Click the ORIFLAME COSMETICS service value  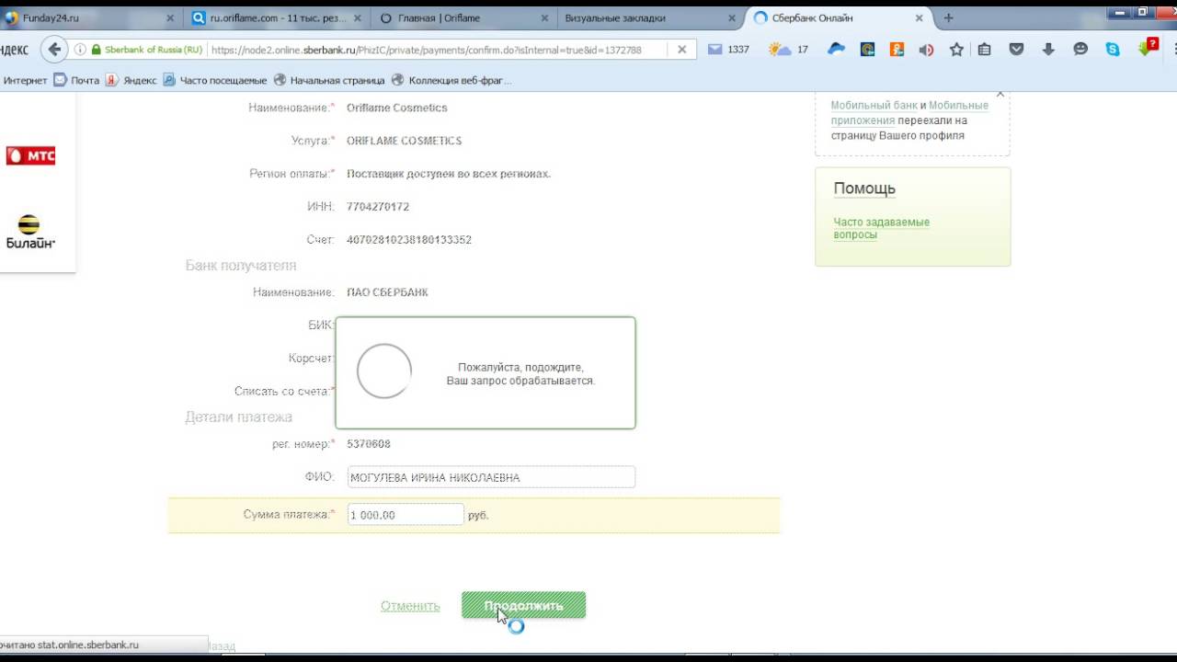[405, 141]
